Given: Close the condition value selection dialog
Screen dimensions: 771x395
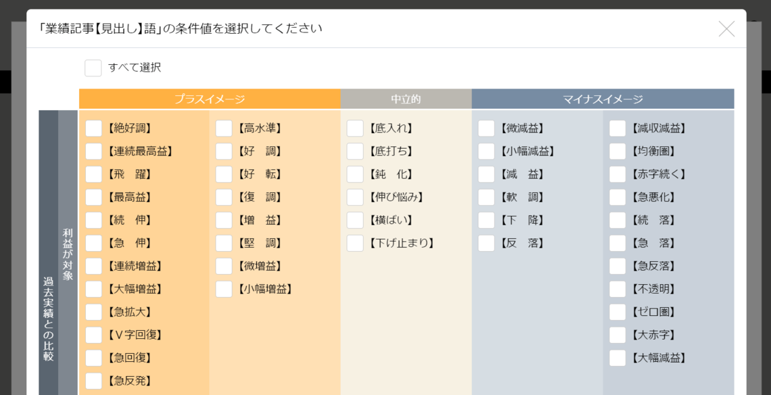Looking at the screenshot, I should point(726,29).
